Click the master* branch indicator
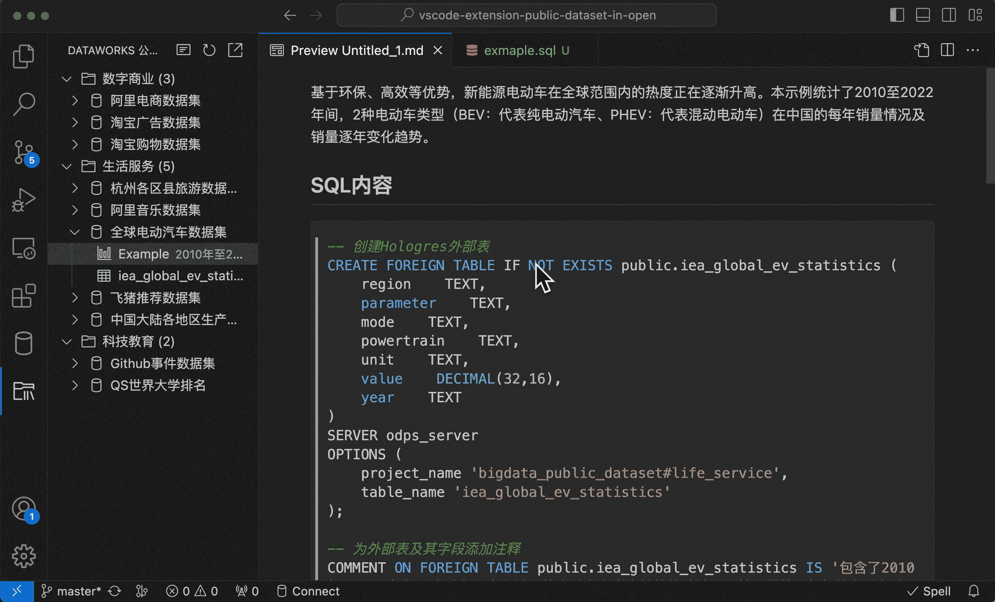 pyautogui.click(x=72, y=591)
